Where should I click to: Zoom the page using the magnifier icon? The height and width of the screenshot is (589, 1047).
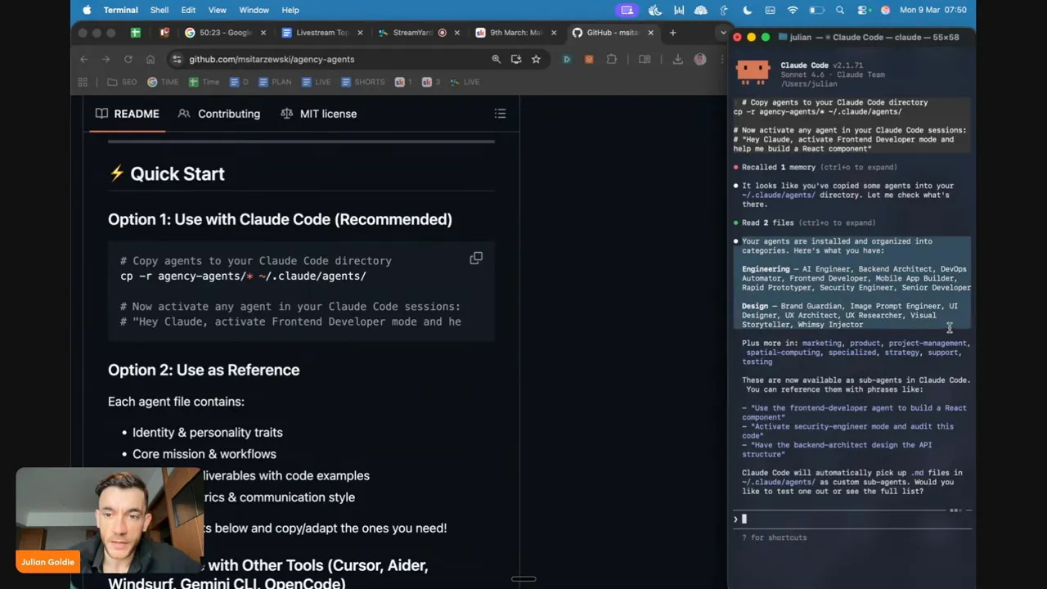point(496,59)
